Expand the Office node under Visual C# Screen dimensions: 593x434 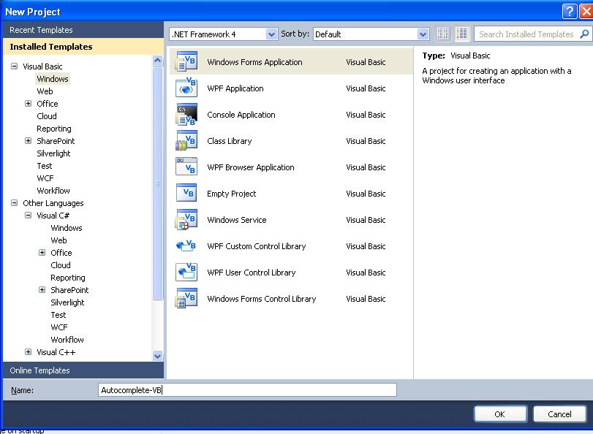pyautogui.click(x=42, y=253)
